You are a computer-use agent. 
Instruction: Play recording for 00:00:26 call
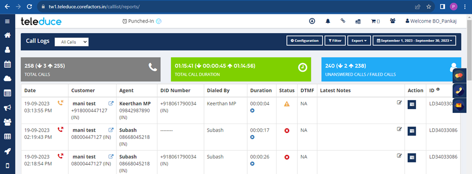[x=252, y=164]
